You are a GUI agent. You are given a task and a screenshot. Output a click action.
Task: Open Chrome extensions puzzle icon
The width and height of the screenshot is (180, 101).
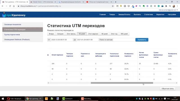pos(166,6)
